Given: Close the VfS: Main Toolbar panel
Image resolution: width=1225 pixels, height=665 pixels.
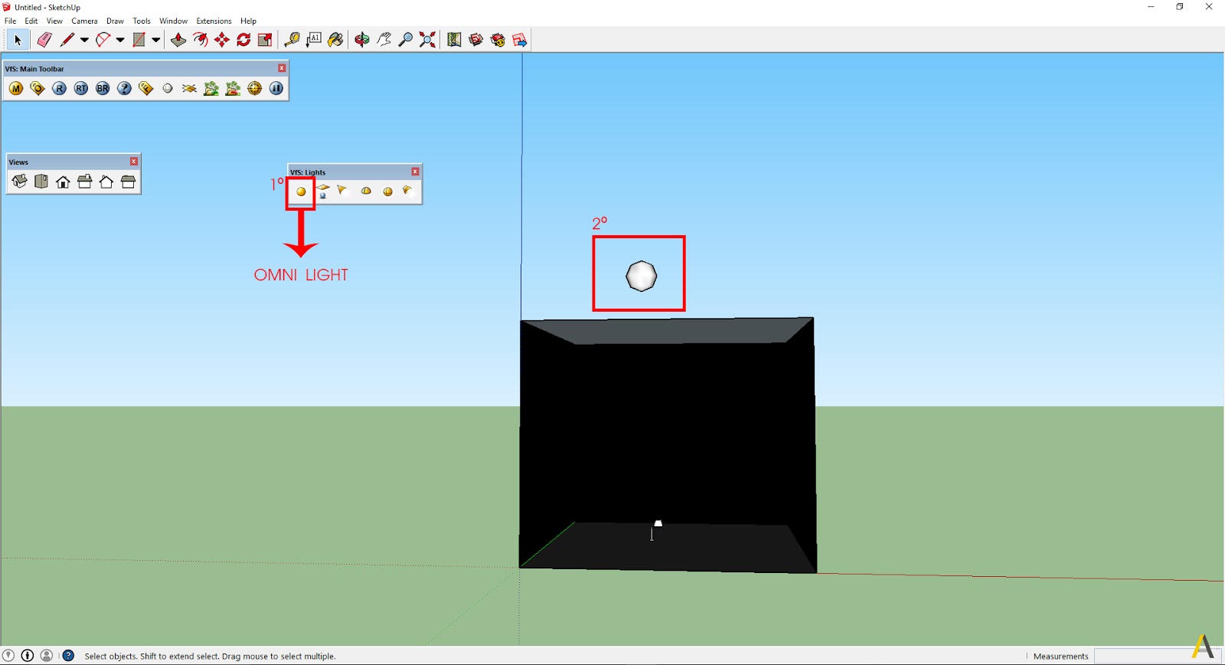Looking at the screenshot, I should click(282, 68).
